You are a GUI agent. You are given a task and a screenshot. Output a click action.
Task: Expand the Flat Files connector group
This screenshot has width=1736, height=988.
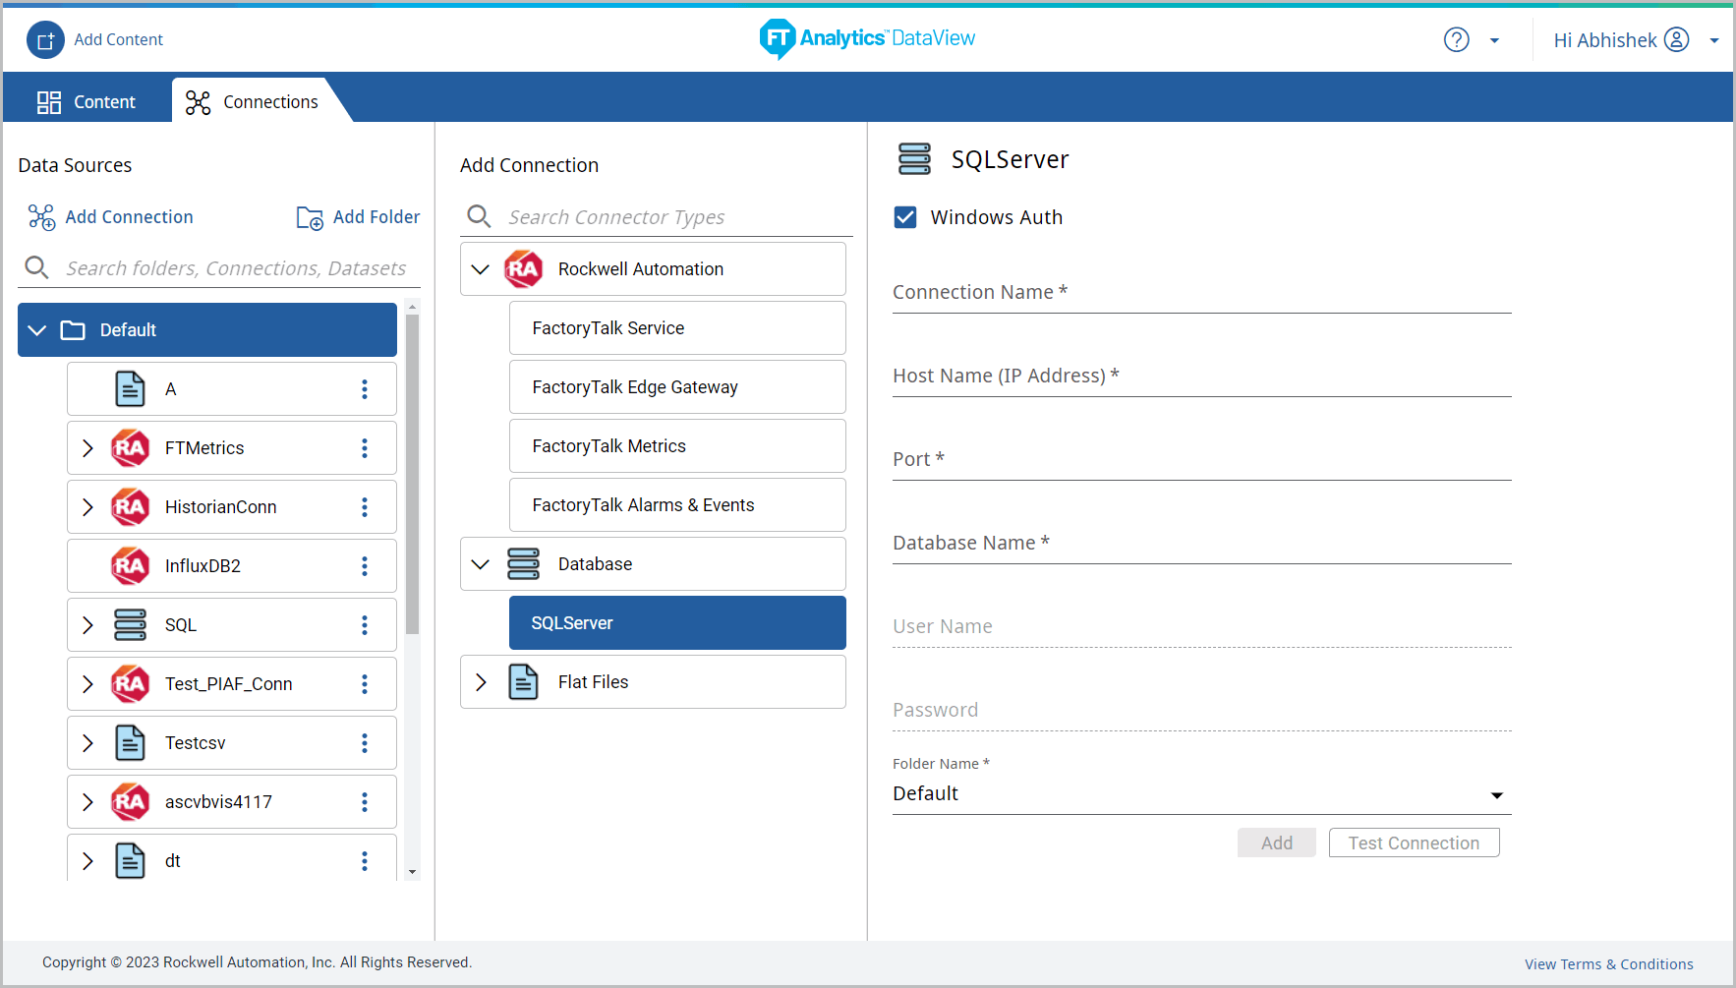coord(481,682)
